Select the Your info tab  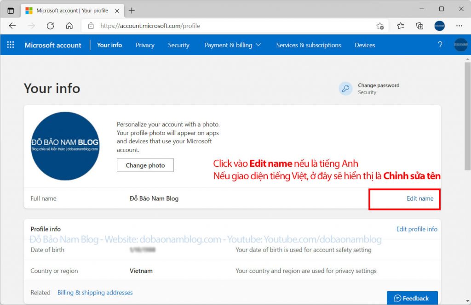click(109, 45)
